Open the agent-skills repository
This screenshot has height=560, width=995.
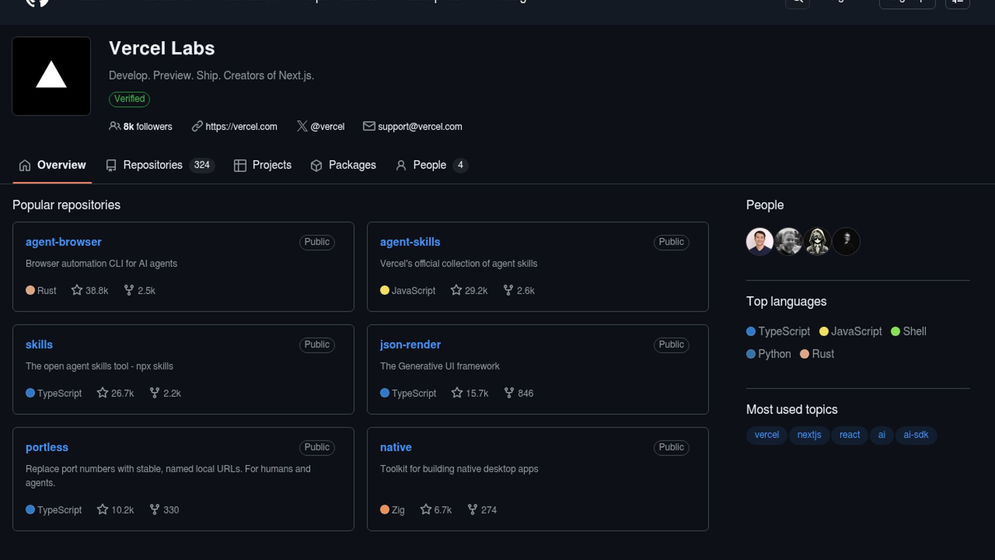tap(410, 242)
